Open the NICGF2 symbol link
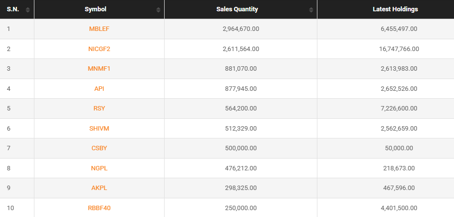 click(99, 49)
